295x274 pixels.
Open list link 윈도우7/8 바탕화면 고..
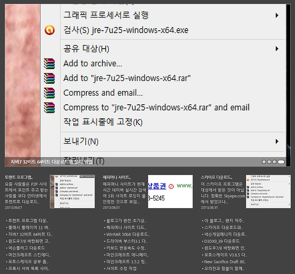click(x=29, y=241)
